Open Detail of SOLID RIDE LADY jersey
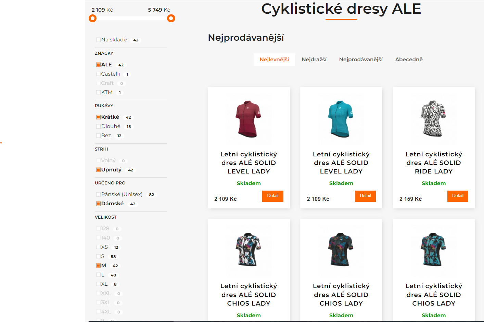Image resolution: width=484 pixels, height=322 pixels. (x=458, y=196)
